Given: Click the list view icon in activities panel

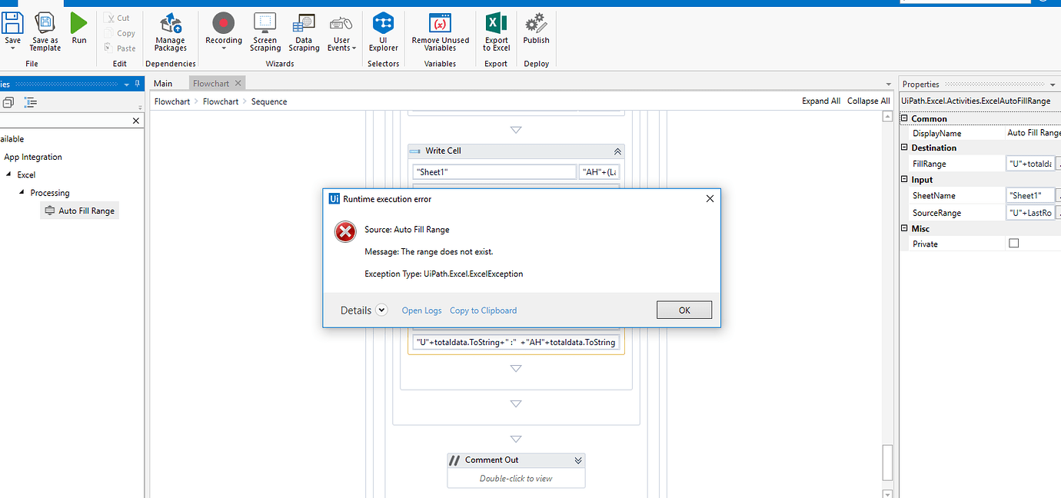Looking at the screenshot, I should click(31, 102).
